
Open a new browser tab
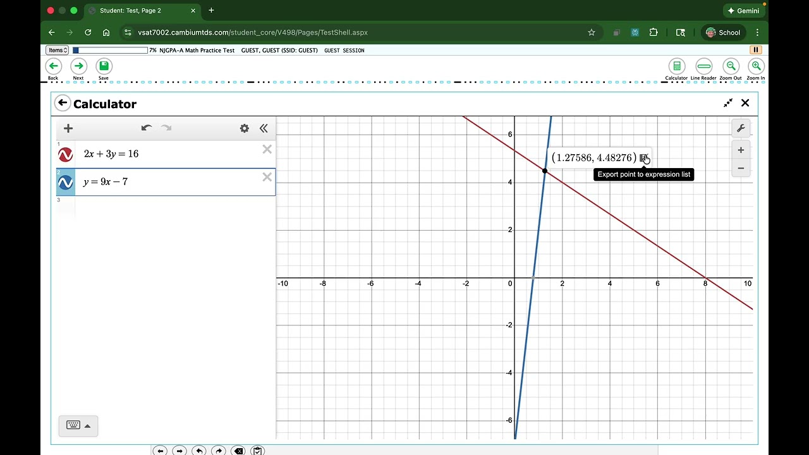pyautogui.click(x=211, y=10)
